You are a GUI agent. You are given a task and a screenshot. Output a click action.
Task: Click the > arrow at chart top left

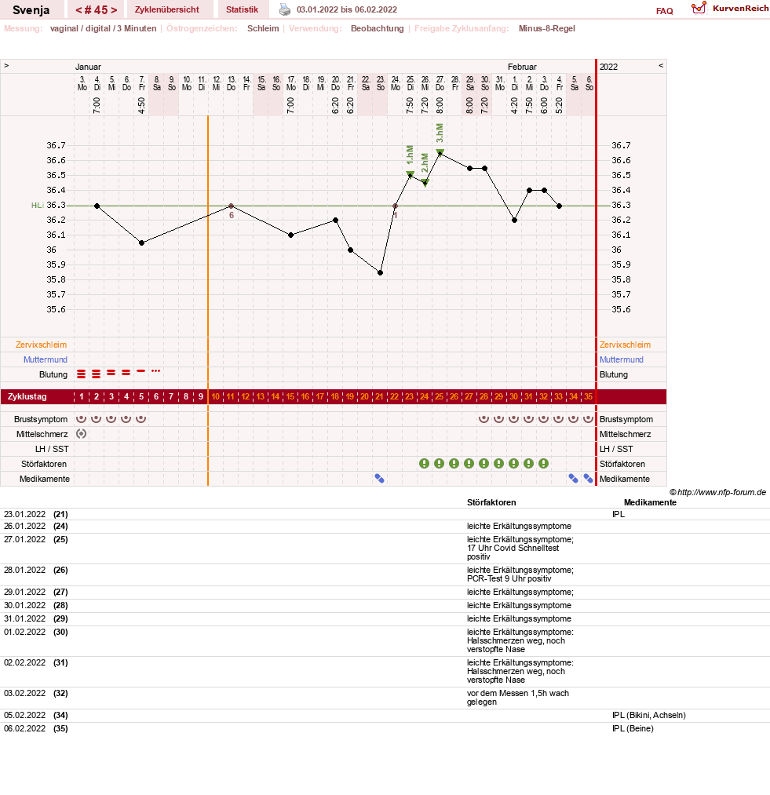(x=6, y=66)
